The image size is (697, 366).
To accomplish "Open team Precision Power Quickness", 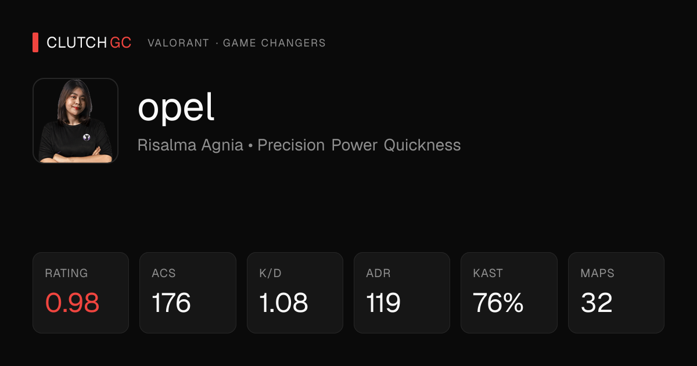I will (x=359, y=145).
